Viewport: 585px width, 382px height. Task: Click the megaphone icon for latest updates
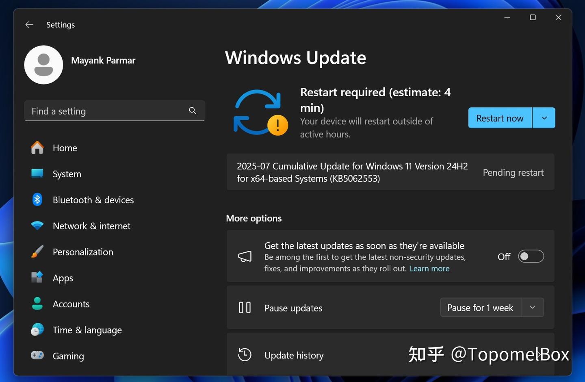coord(245,256)
